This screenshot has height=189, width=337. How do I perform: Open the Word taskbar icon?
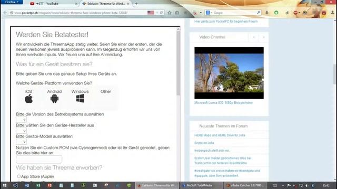(x=27, y=185)
